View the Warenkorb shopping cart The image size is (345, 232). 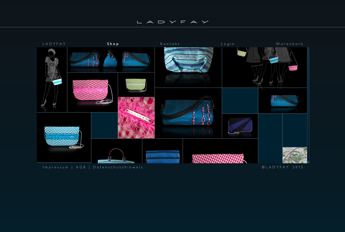point(290,44)
